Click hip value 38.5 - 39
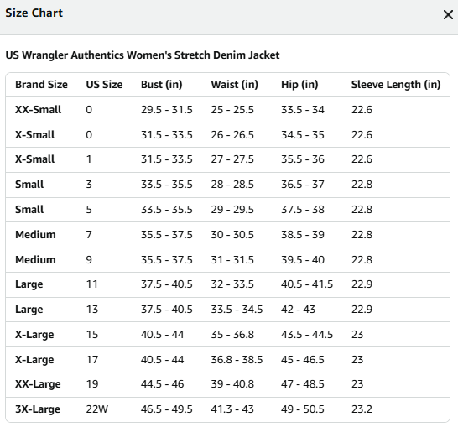Screen dimensions: 458x432 303,235
